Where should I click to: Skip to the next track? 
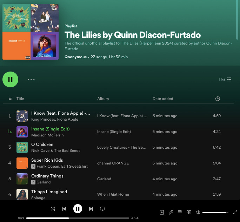91,209
